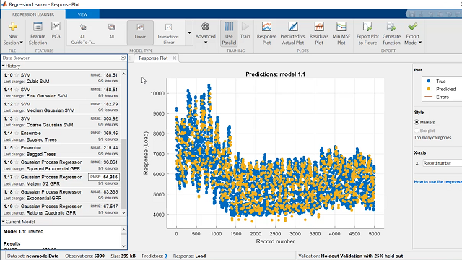
Task: Open the X-axis variable dropdown
Action: pyautogui.click(x=443, y=163)
